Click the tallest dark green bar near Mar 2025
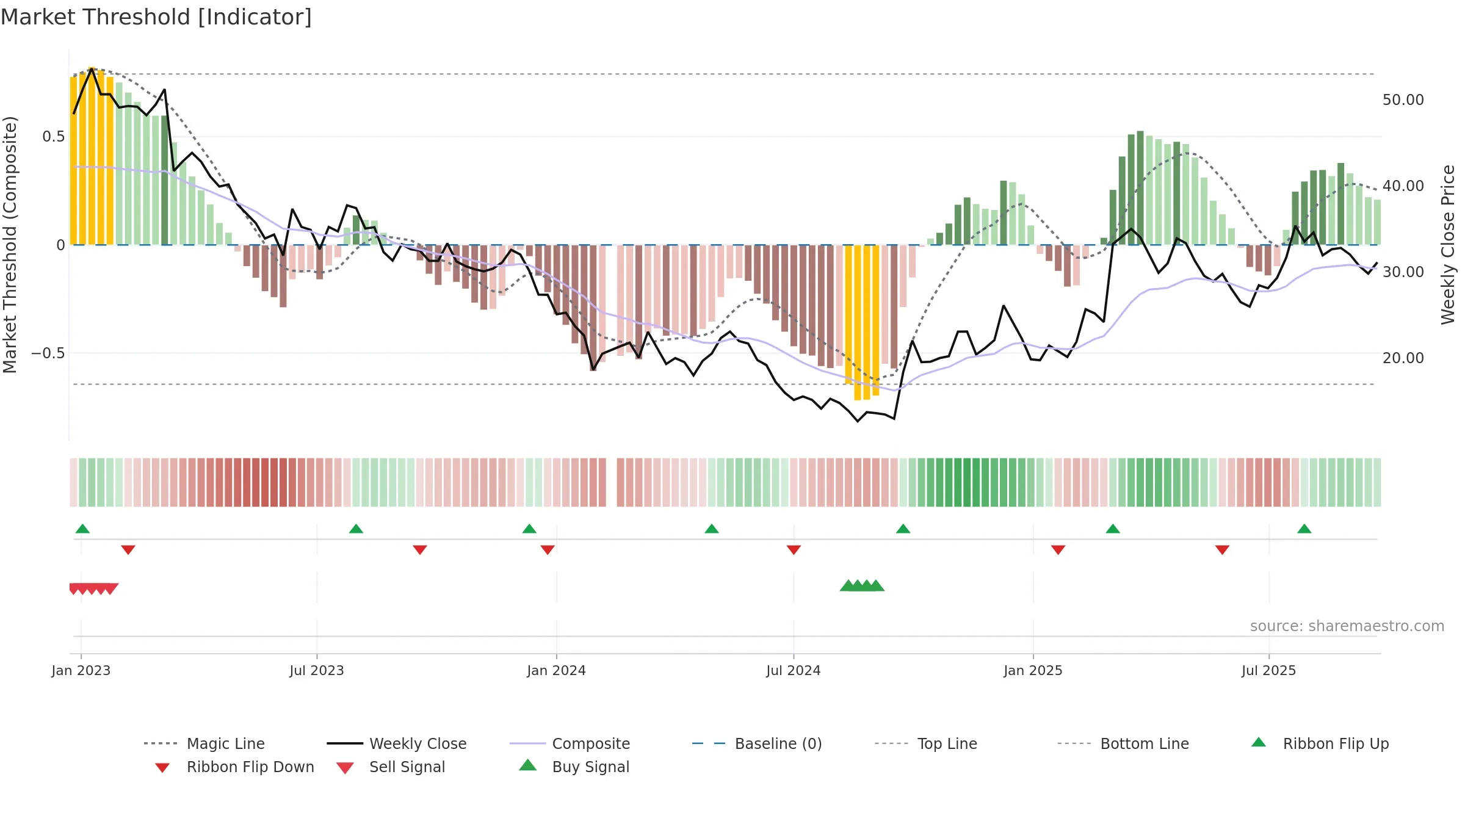The width and height of the screenshot is (1465, 824). point(1140,188)
